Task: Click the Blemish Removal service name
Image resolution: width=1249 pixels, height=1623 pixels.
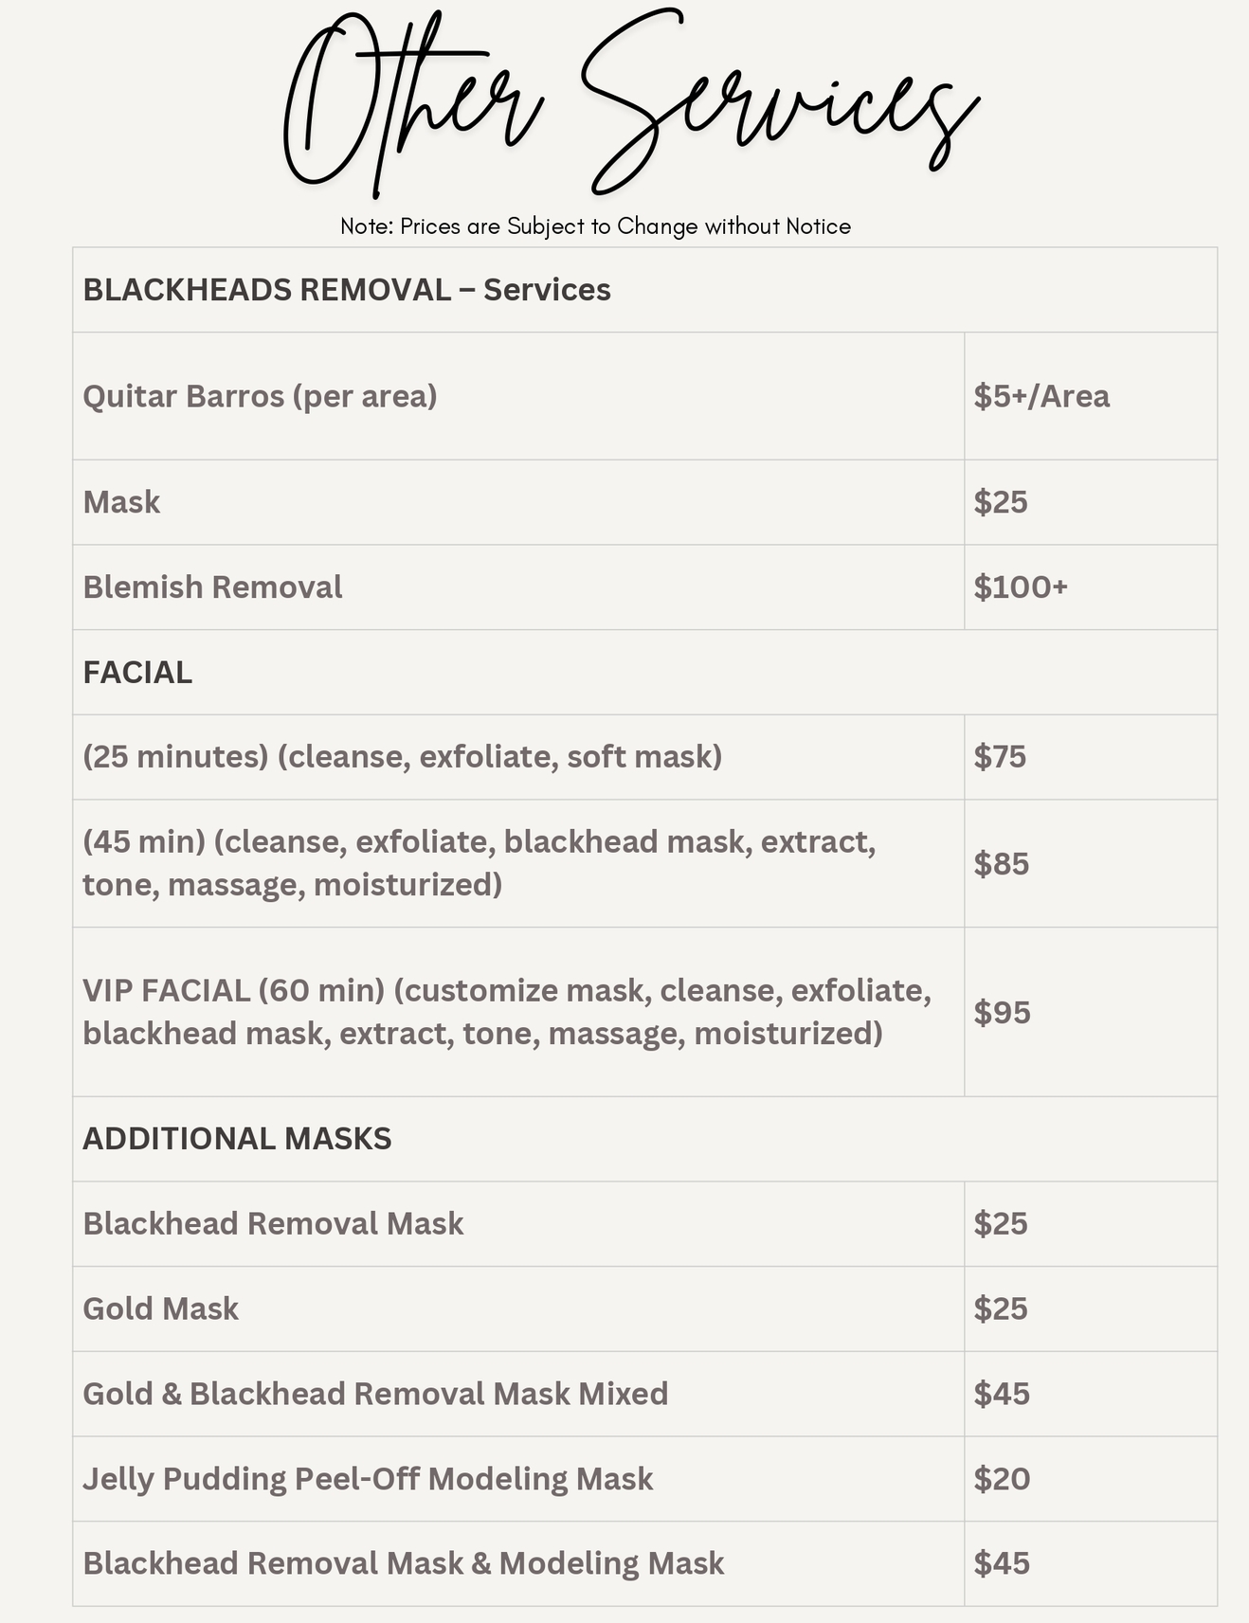Action: (212, 587)
